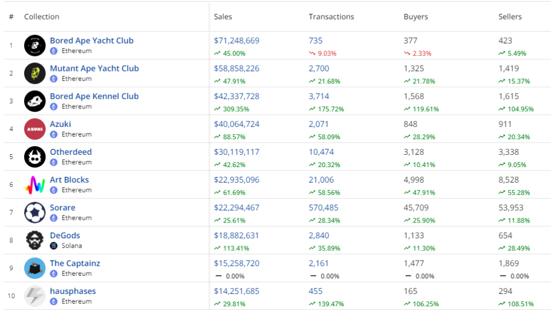Click the Collection column header
Image resolution: width=551 pixels, height=310 pixels.
tap(41, 17)
